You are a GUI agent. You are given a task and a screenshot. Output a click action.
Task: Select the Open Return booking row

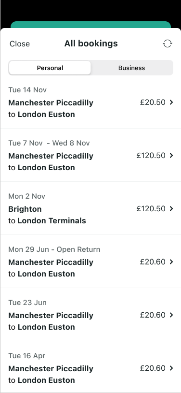(x=90, y=262)
